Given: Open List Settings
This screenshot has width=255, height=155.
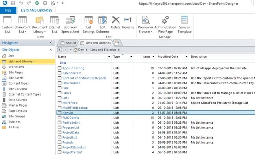Looking at the screenshot, I should (89, 25).
